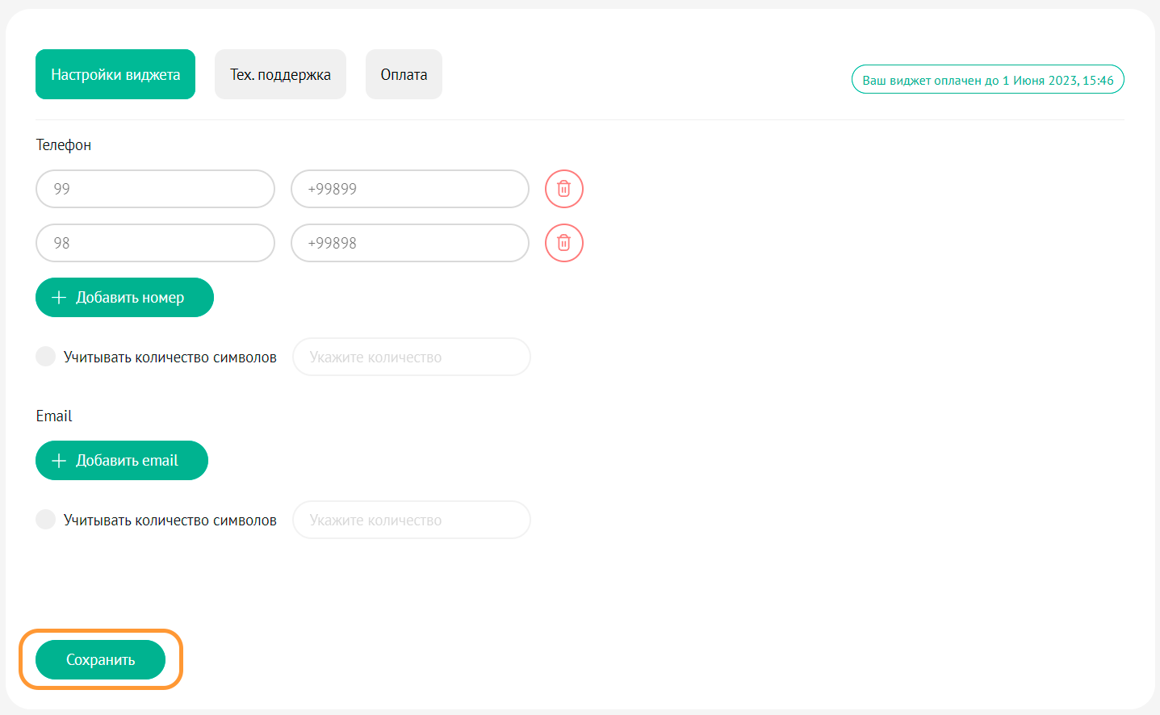Viewport: 1160px width, 715px height.
Task: Click the +99899 phone input field
Action: tap(409, 189)
